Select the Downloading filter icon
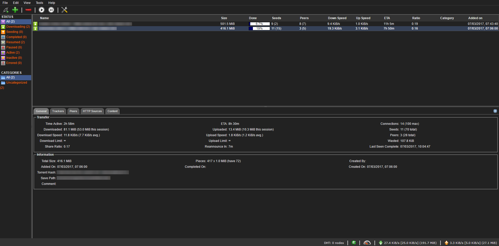Image resolution: width=499 pixels, height=246 pixels. tap(3, 27)
